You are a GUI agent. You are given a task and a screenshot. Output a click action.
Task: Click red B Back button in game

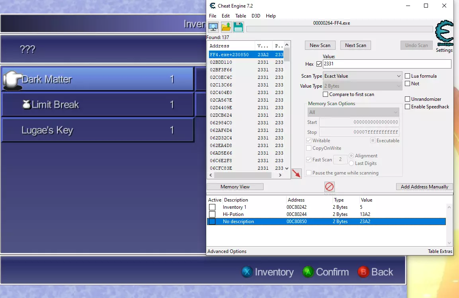[375, 272]
